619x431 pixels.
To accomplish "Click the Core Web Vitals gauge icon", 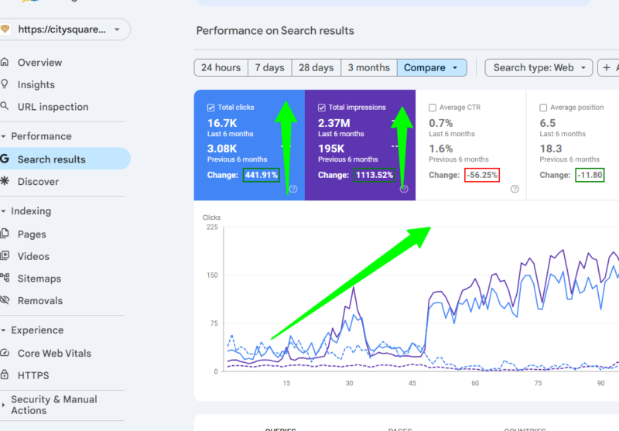I will 5,353.
